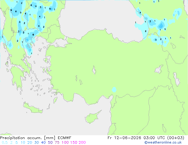Choose the 75 mm legend value
Viewport: 188px width, 145px height.
pyautogui.click(x=57, y=143)
